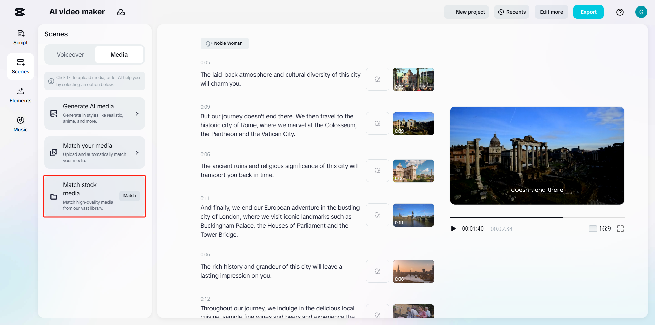Image resolution: width=655 pixels, height=325 pixels.
Task: Click the Noble Woman voice selector
Action: tap(224, 43)
